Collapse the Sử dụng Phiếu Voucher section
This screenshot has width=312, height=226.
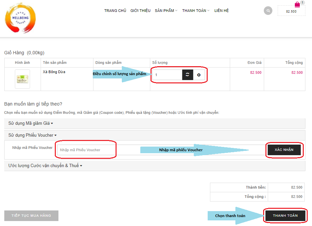click(x=32, y=135)
